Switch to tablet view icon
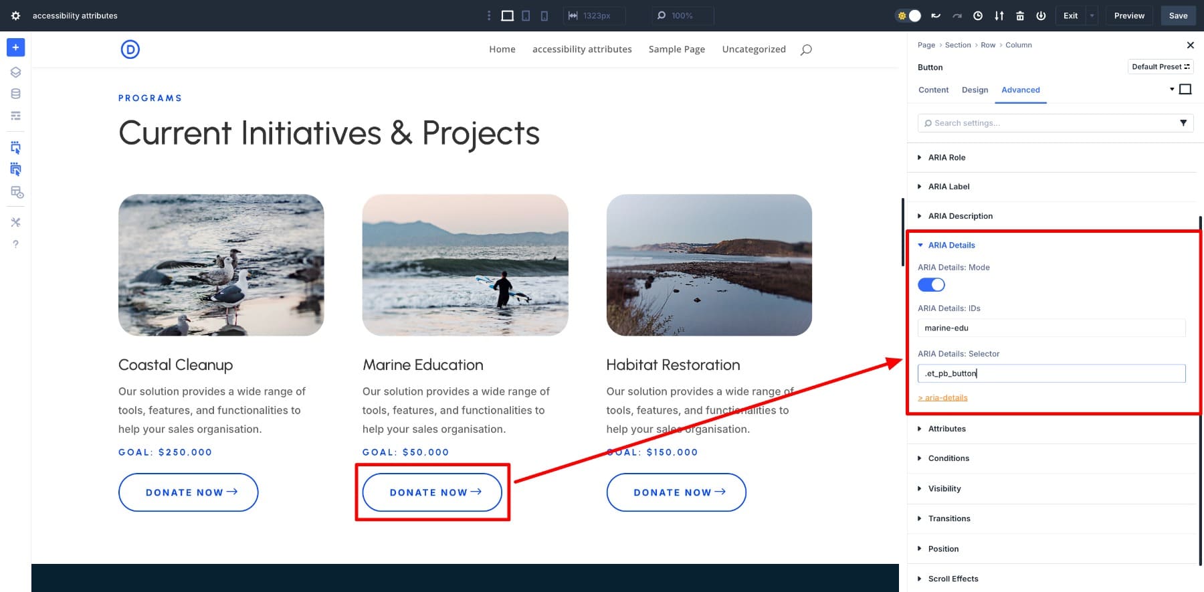 pos(526,15)
